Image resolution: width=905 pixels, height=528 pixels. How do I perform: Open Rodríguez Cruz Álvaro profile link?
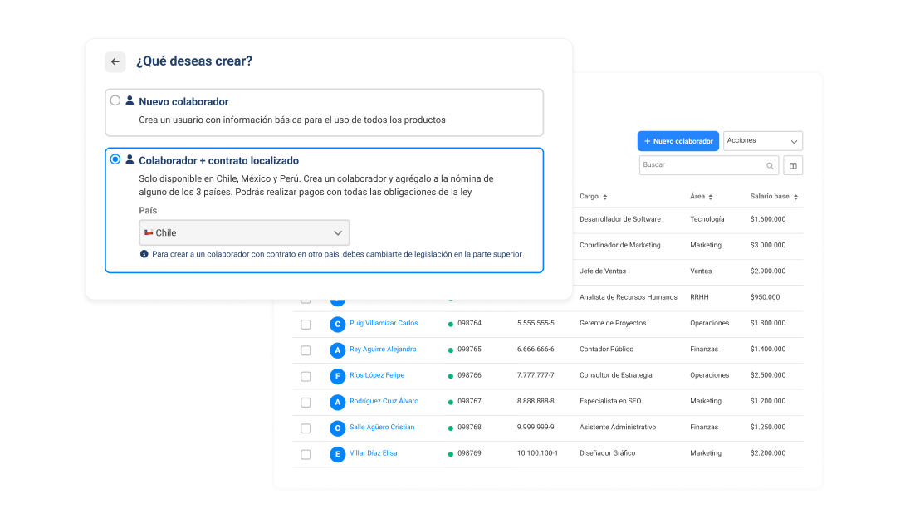(384, 401)
